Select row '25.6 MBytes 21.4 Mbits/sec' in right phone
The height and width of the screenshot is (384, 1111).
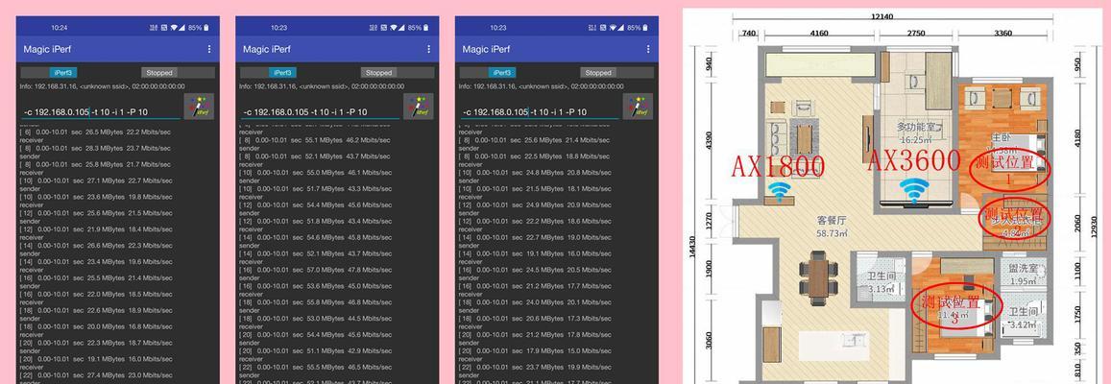click(536, 141)
